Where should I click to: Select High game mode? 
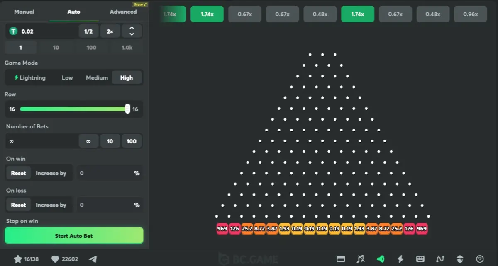127,77
